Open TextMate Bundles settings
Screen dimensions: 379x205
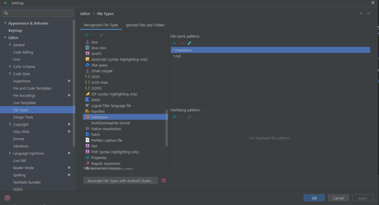[x=27, y=182]
